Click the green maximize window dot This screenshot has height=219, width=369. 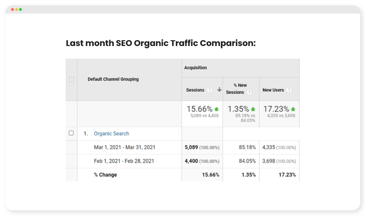pyautogui.click(x=20, y=9)
